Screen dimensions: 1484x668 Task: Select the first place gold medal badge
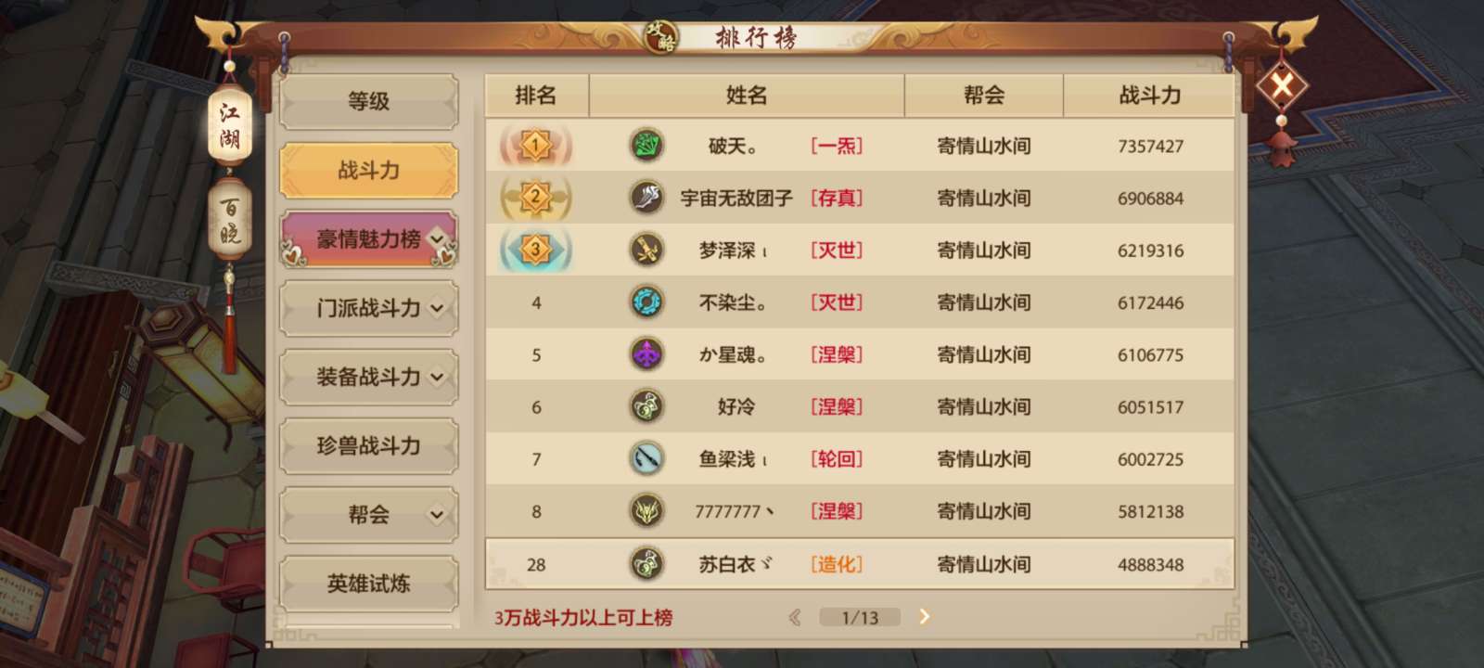536,146
